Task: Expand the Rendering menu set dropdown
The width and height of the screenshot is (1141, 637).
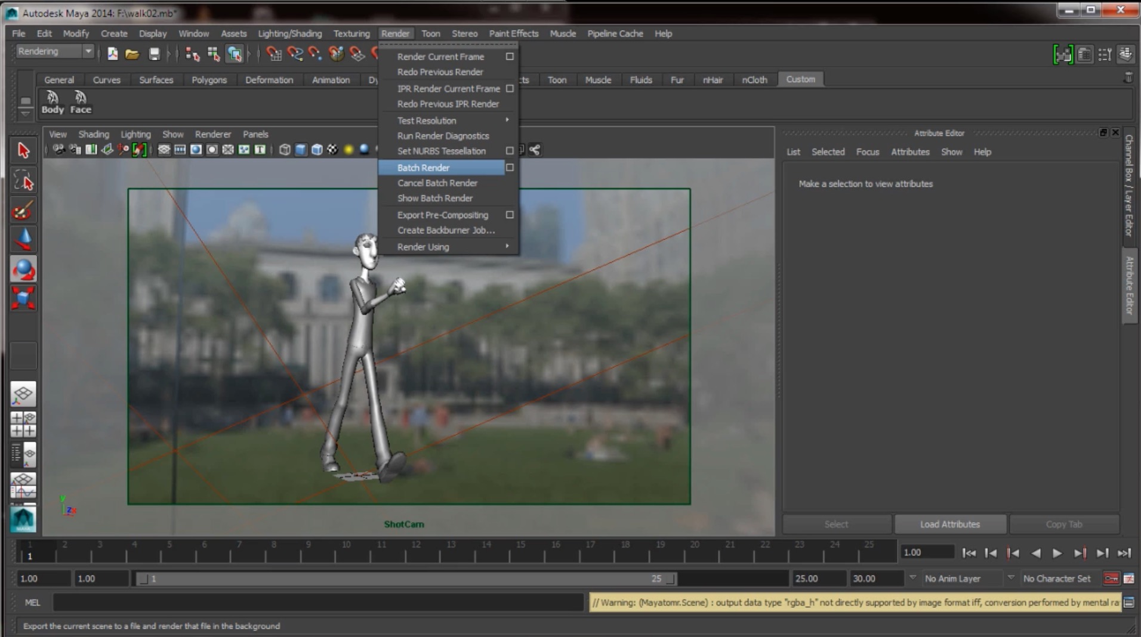Action: pos(88,51)
